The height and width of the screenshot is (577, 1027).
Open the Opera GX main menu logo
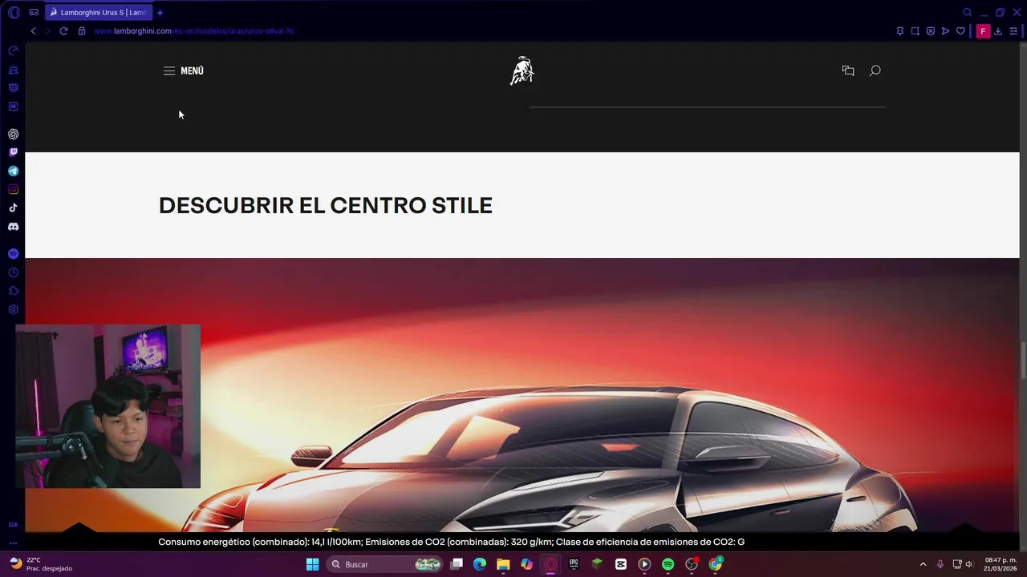pos(14,12)
